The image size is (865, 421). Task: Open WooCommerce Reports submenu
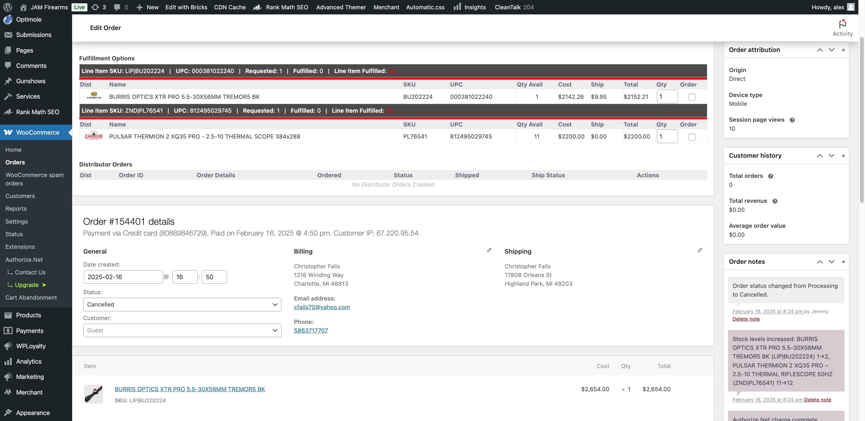[x=16, y=209]
